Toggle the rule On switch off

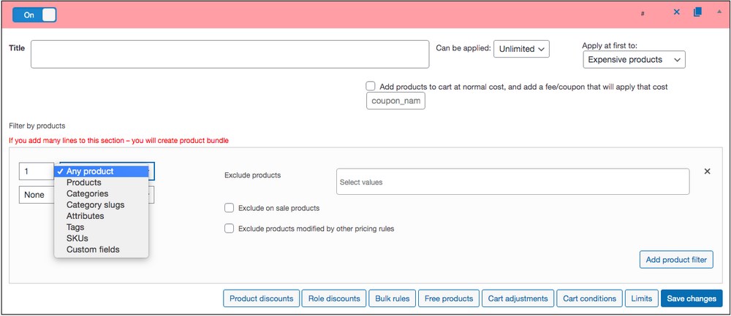(34, 15)
